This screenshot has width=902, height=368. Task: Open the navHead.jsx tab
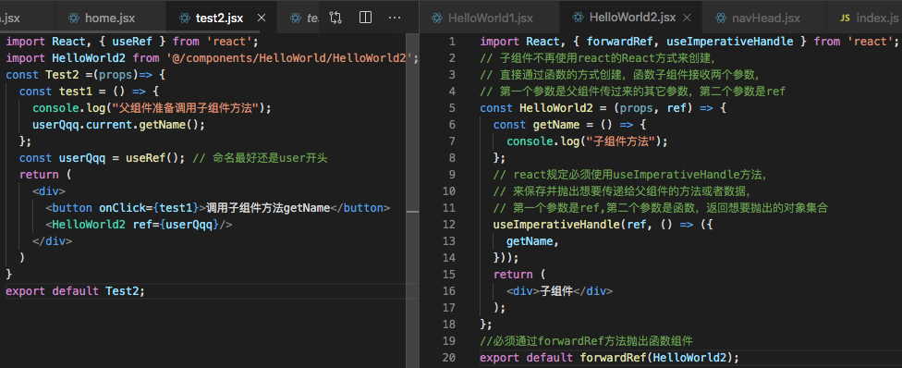pyautogui.click(x=757, y=18)
